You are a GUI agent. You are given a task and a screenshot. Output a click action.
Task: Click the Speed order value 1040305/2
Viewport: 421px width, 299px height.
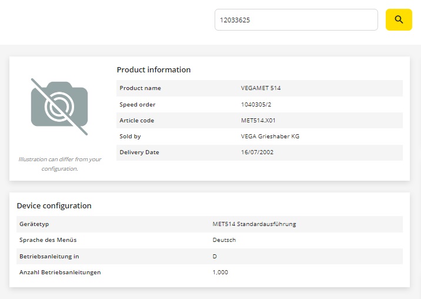click(257, 104)
